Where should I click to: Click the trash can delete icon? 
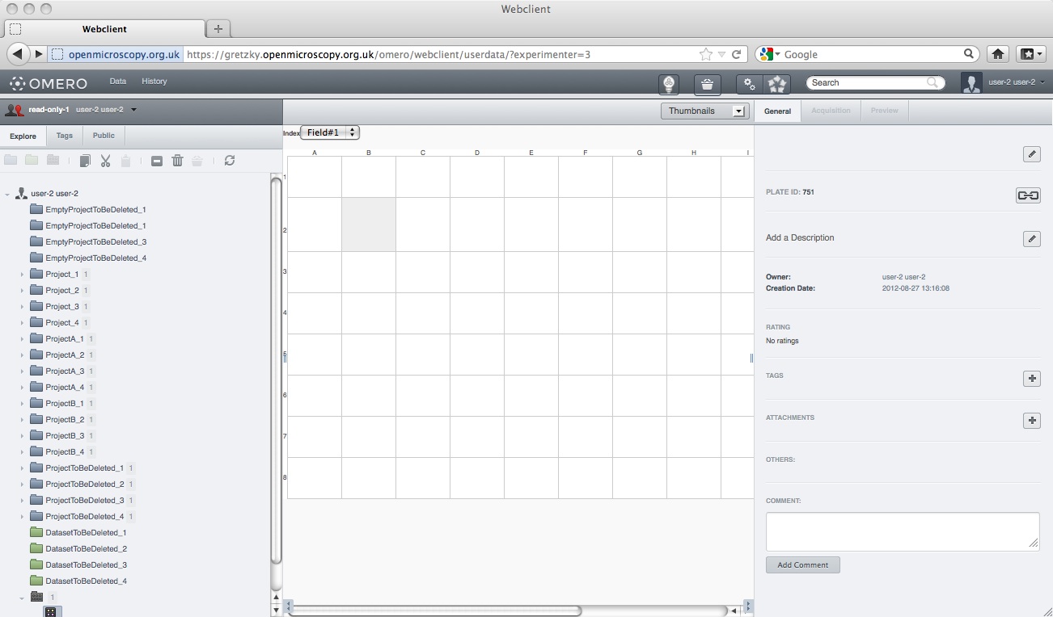177,161
